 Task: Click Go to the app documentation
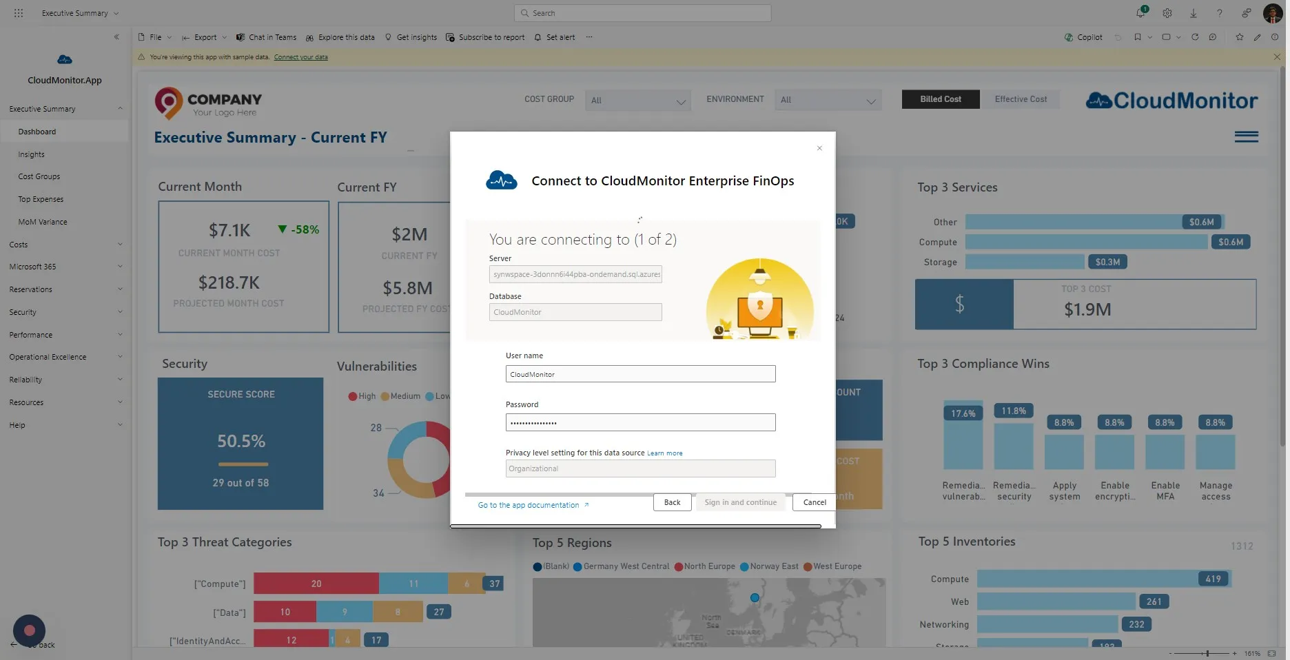(533, 505)
